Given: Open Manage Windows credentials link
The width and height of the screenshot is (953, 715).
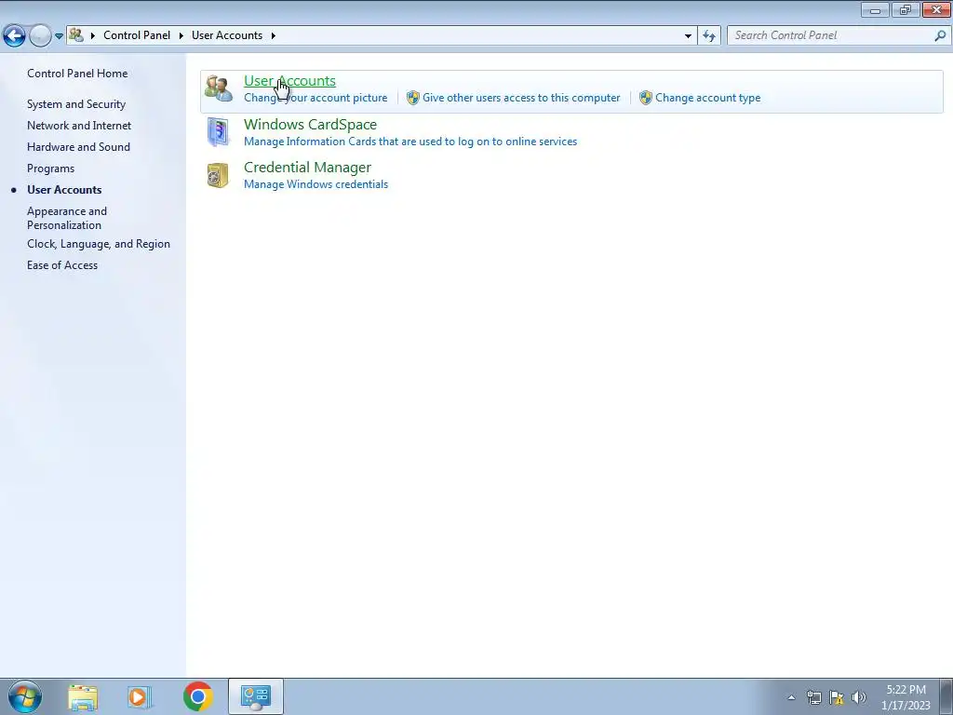Looking at the screenshot, I should click(x=315, y=184).
